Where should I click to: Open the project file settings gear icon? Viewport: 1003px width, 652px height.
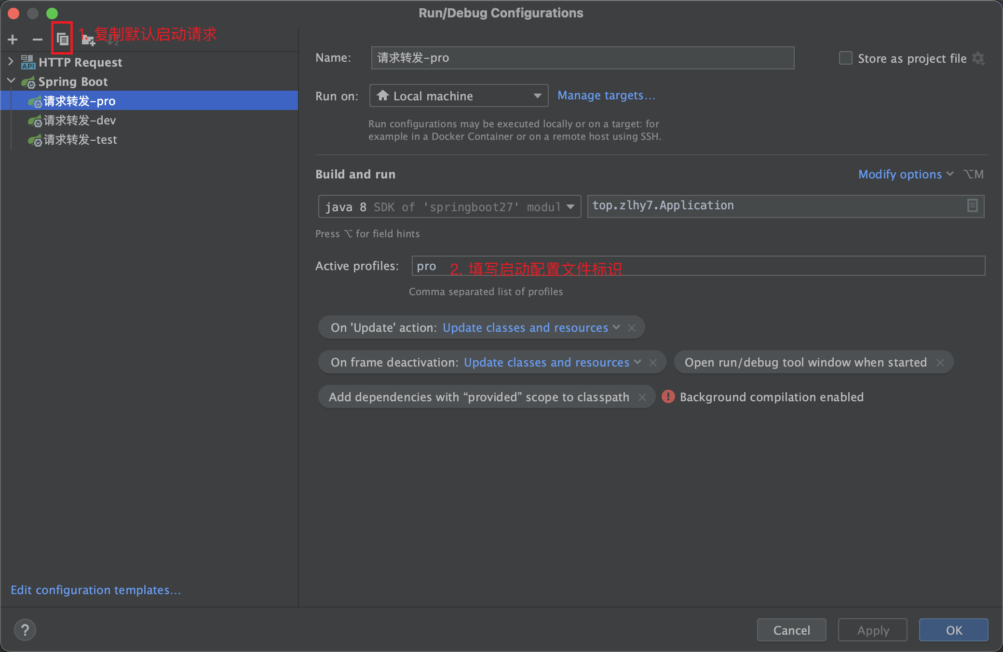click(978, 58)
